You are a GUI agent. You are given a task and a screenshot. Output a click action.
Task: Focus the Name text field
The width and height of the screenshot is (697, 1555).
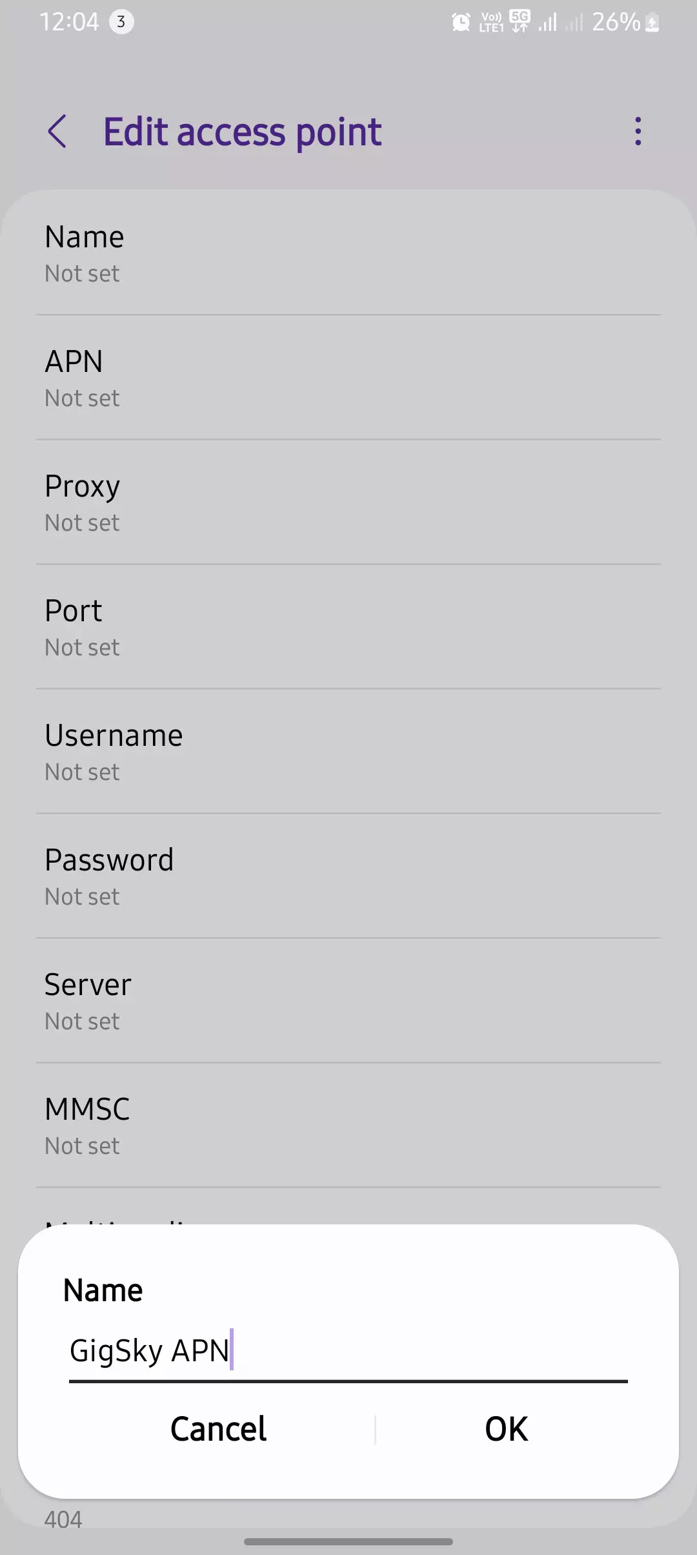tap(348, 1351)
